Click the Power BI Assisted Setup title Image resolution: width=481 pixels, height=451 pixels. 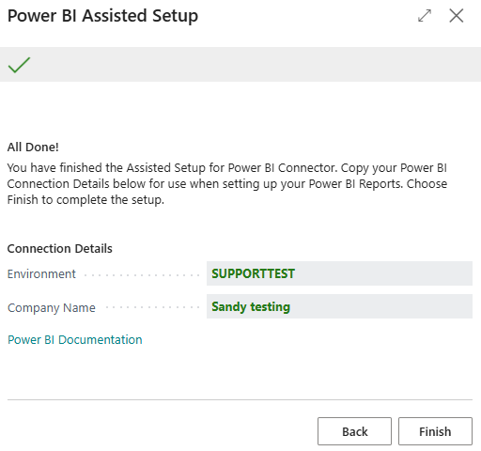pos(102,16)
